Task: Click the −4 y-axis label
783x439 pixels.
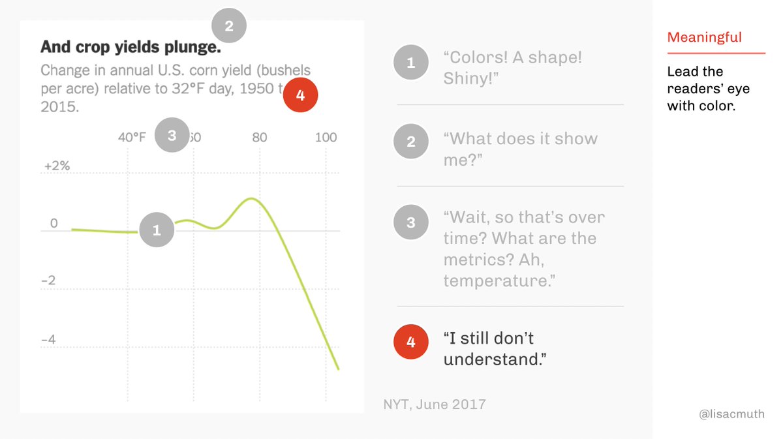Action: [x=48, y=340]
